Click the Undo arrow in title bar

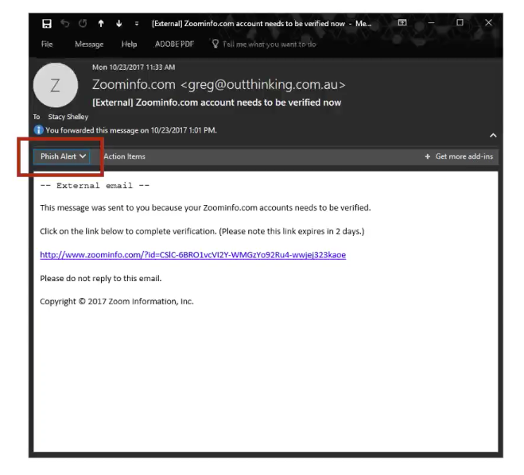65,24
